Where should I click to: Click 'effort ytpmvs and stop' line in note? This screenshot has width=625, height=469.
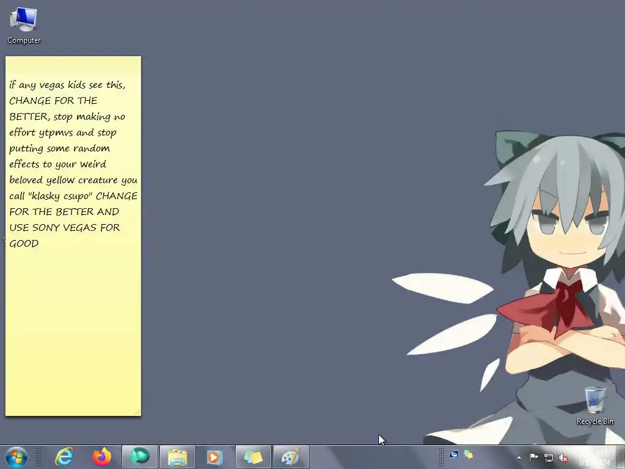[x=63, y=133]
